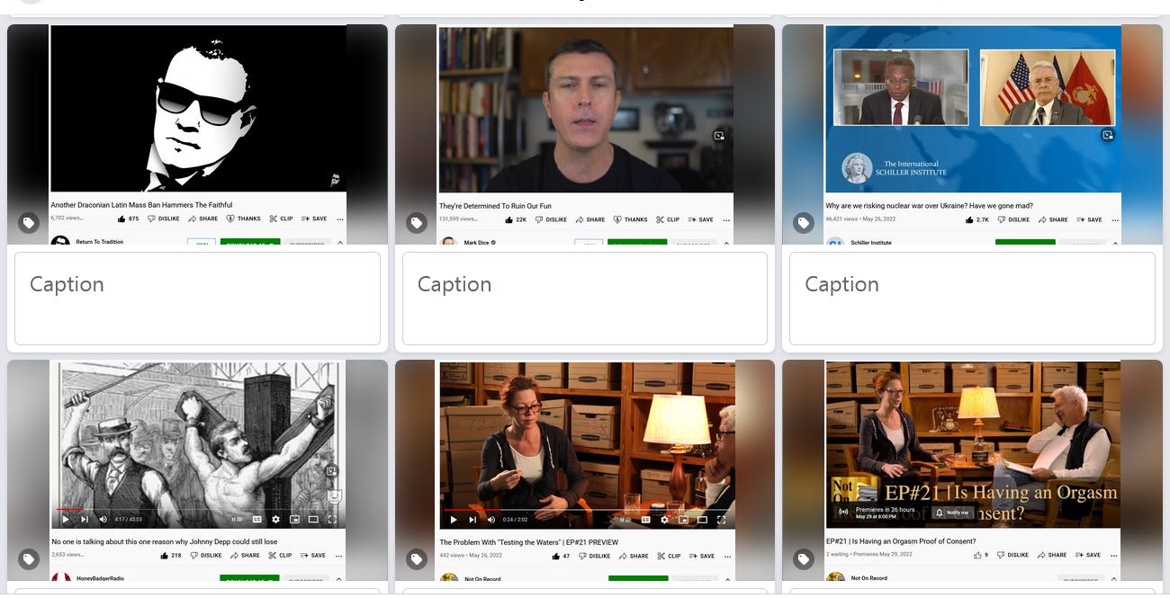Click autoplay toggle in Johnny Depp player
The image size is (1170, 598).
(238, 520)
